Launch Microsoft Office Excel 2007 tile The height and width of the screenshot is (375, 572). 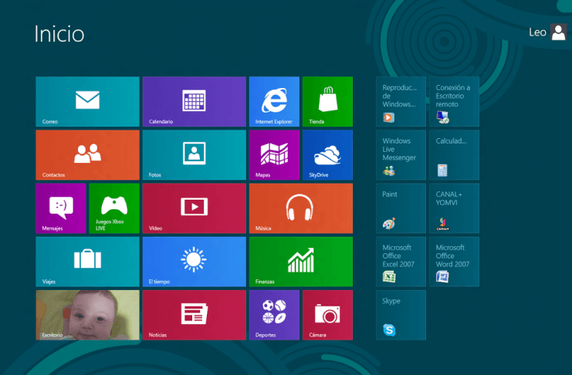(x=401, y=262)
